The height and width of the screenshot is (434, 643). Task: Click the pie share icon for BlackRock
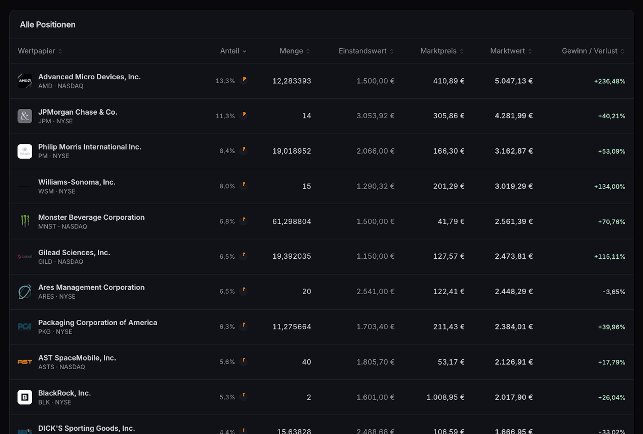tap(243, 397)
